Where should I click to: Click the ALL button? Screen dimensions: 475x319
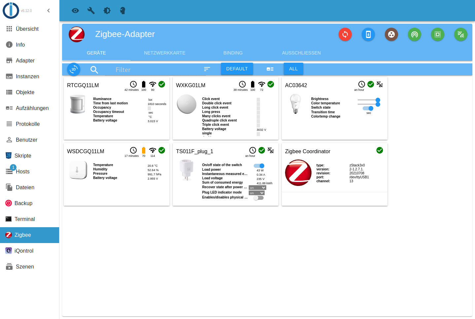click(x=293, y=69)
